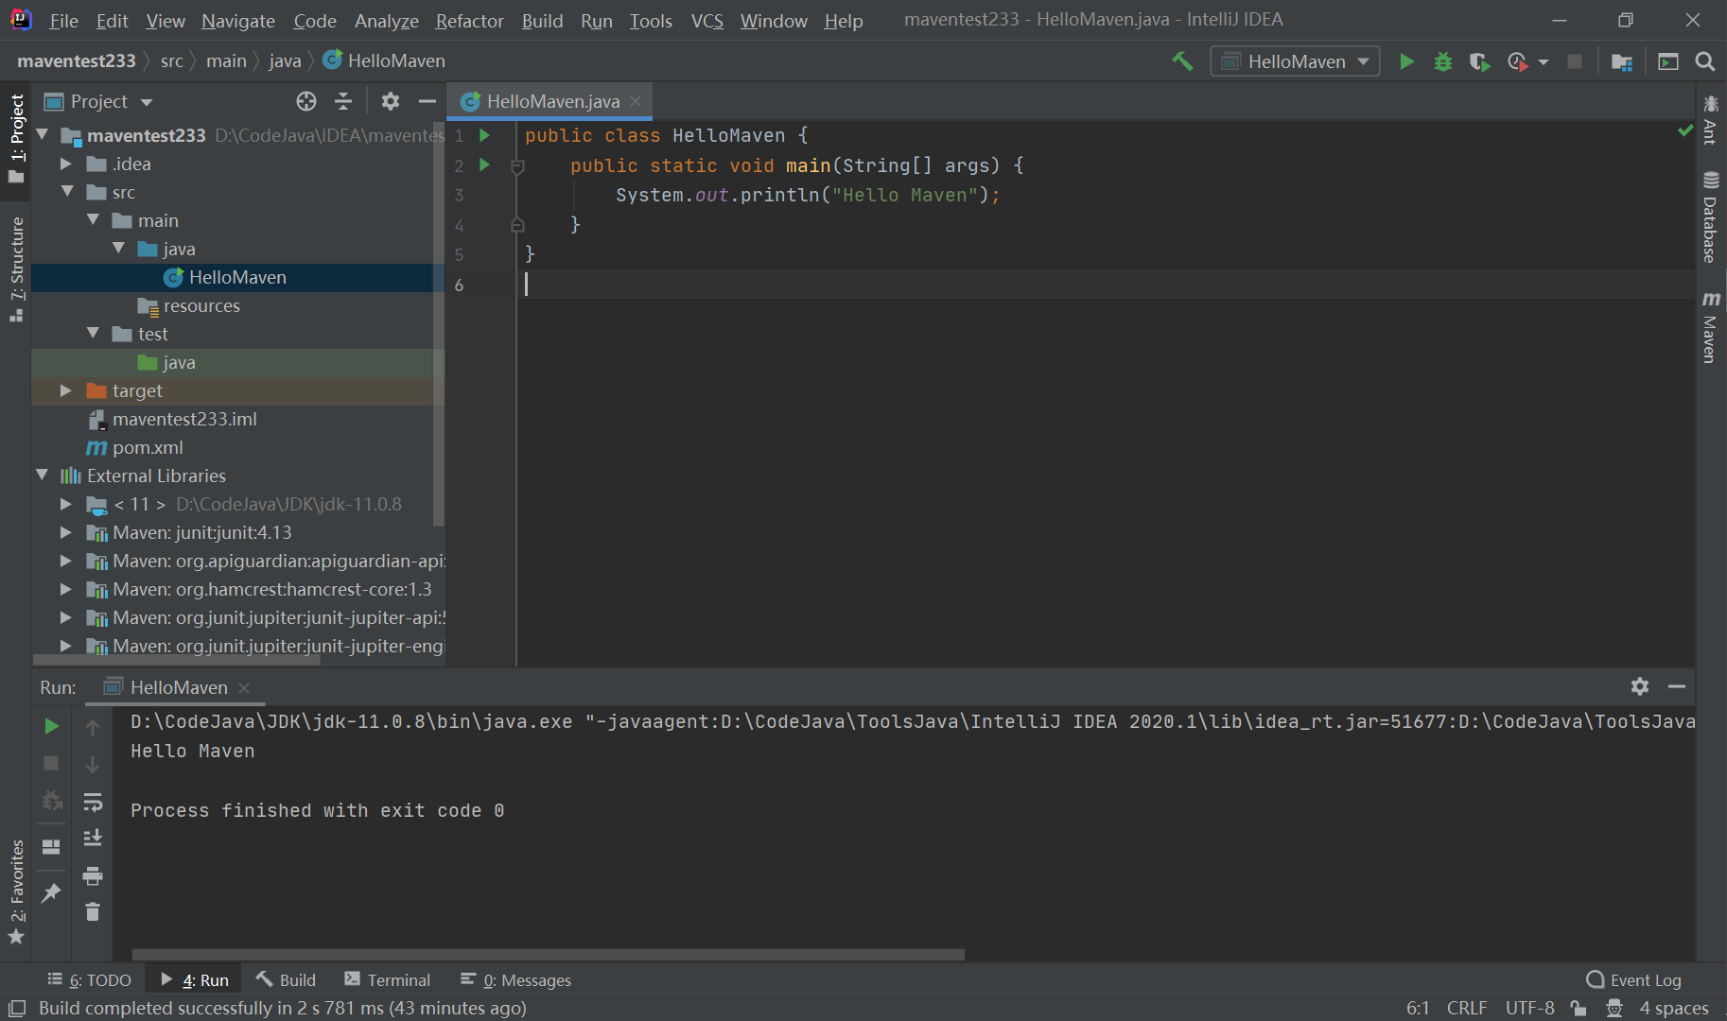
Task: Collapse the src folder
Action: click(67, 191)
